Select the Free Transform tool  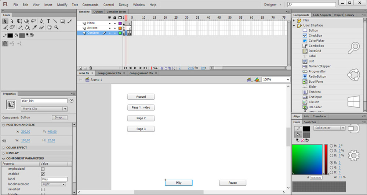click(19, 21)
